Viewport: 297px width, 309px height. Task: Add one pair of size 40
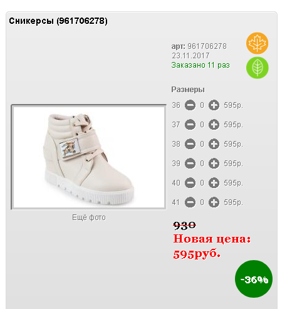point(214,183)
